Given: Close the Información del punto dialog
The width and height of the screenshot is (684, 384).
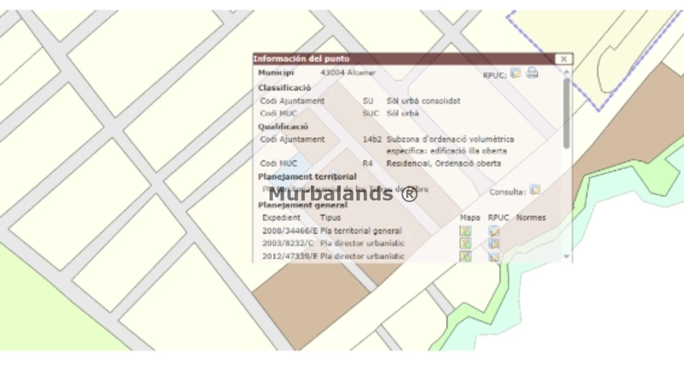Looking at the screenshot, I should (x=563, y=59).
